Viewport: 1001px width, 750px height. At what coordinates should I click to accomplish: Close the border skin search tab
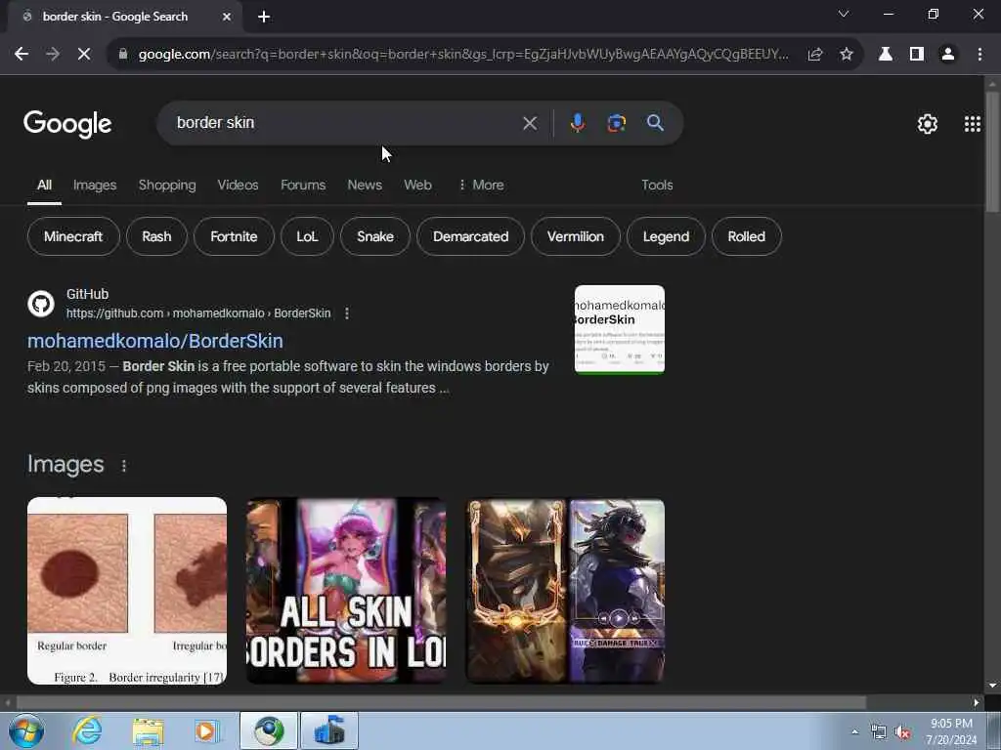[x=227, y=17]
